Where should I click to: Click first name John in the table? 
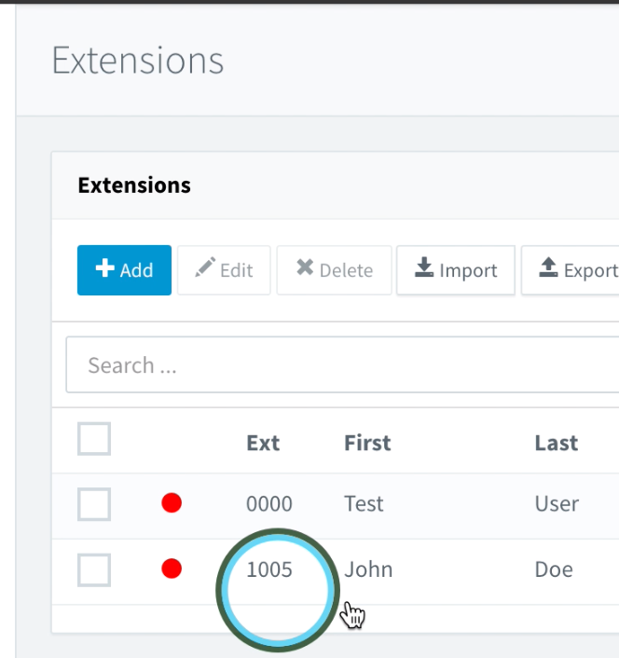coord(368,569)
